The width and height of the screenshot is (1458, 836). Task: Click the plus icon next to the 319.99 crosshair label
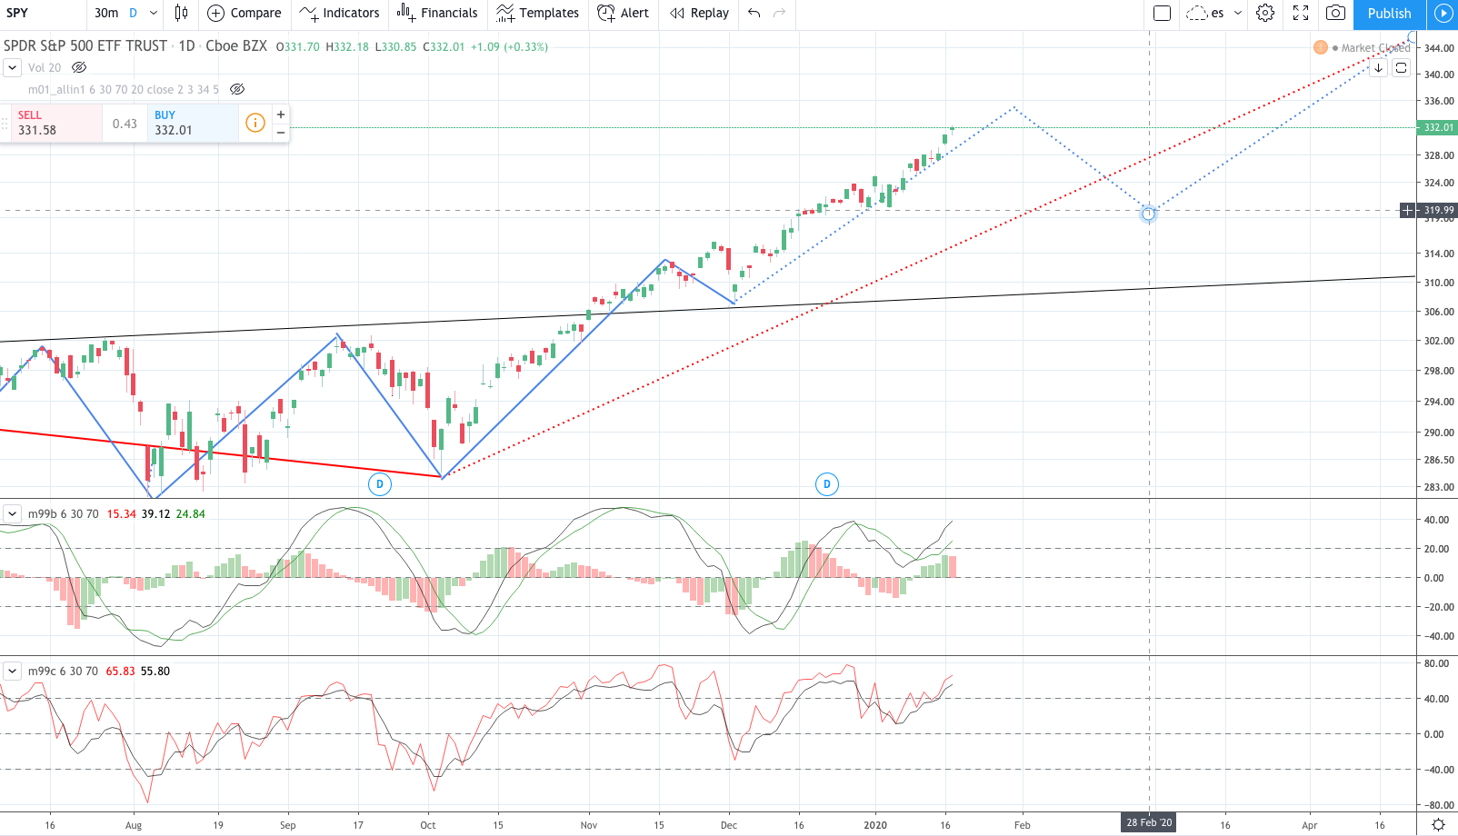pos(1407,210)
